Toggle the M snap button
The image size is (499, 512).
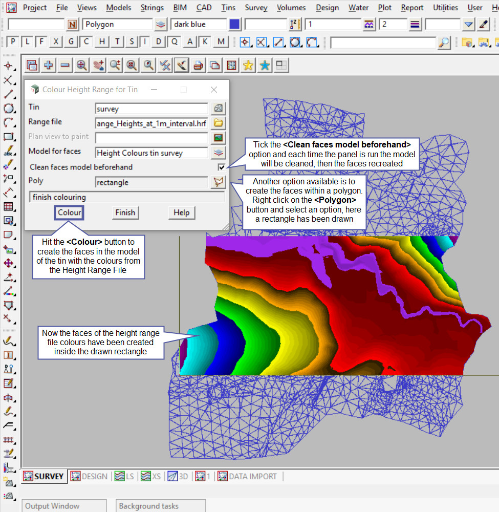pos(221,42)
